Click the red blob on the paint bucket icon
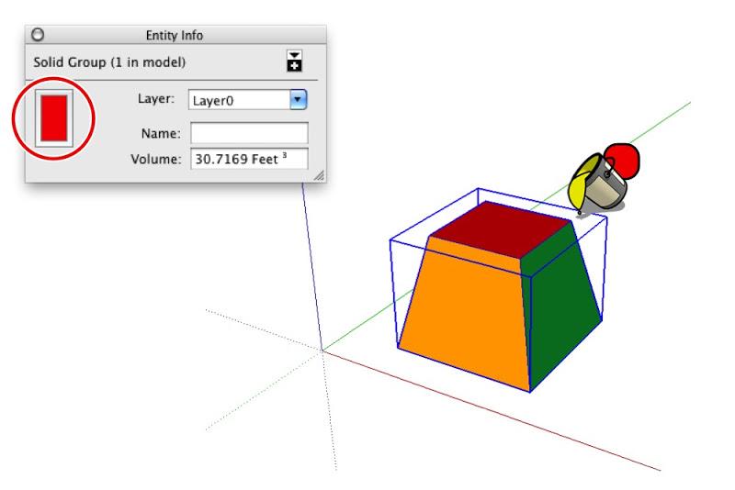This screenshot has width=735, height=490. click(624, 159)
